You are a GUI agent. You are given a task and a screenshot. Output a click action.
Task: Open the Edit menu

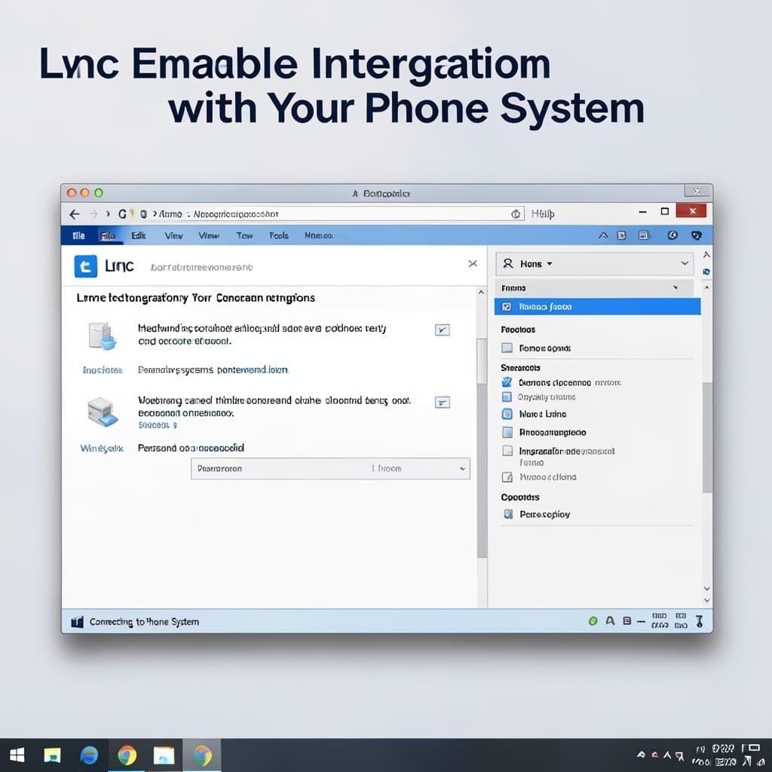tap(139, 236)
